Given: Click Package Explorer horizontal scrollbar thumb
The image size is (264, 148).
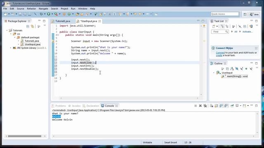Looking at the screenshot, I should [25, 136].
